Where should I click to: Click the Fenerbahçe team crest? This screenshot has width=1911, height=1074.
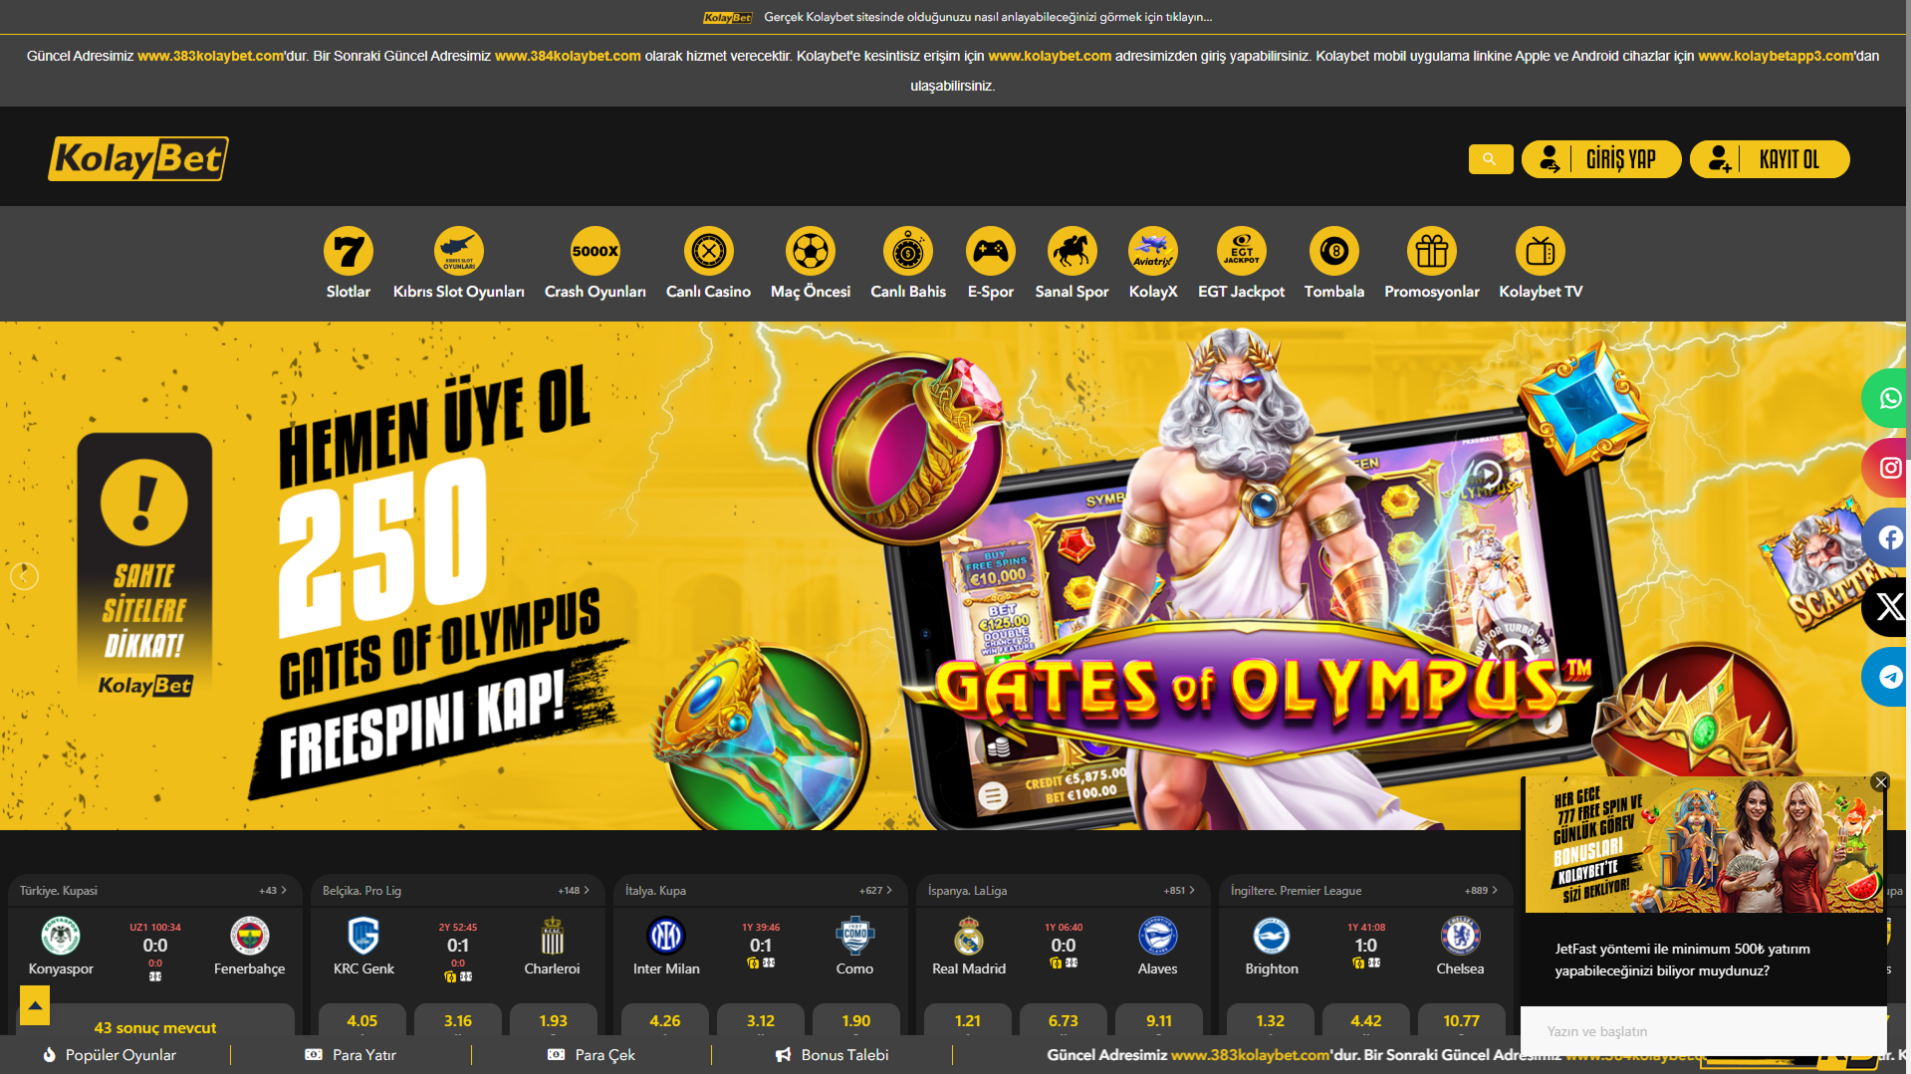point(249,936)
